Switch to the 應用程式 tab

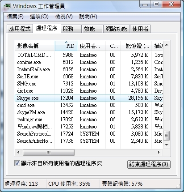coord(20,29)
